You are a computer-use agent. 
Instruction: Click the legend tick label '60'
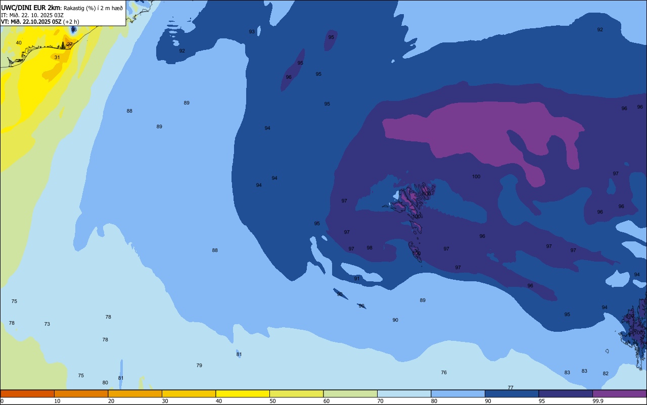pos(327,401)
